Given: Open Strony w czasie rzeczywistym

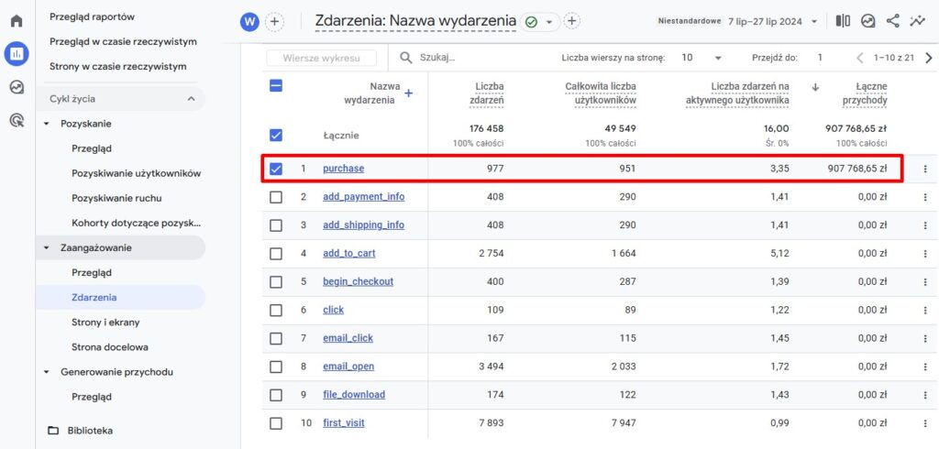Looking at the screenshot, I should [x=118, y=67].
